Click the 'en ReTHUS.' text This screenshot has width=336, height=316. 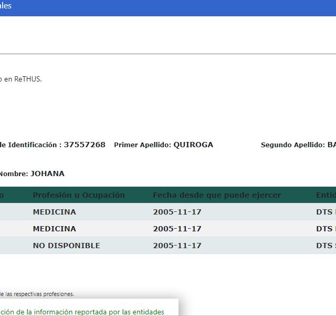(23, 79)
